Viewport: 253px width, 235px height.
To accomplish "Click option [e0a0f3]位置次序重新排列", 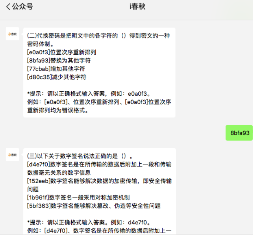I will (x=61, y=52).
